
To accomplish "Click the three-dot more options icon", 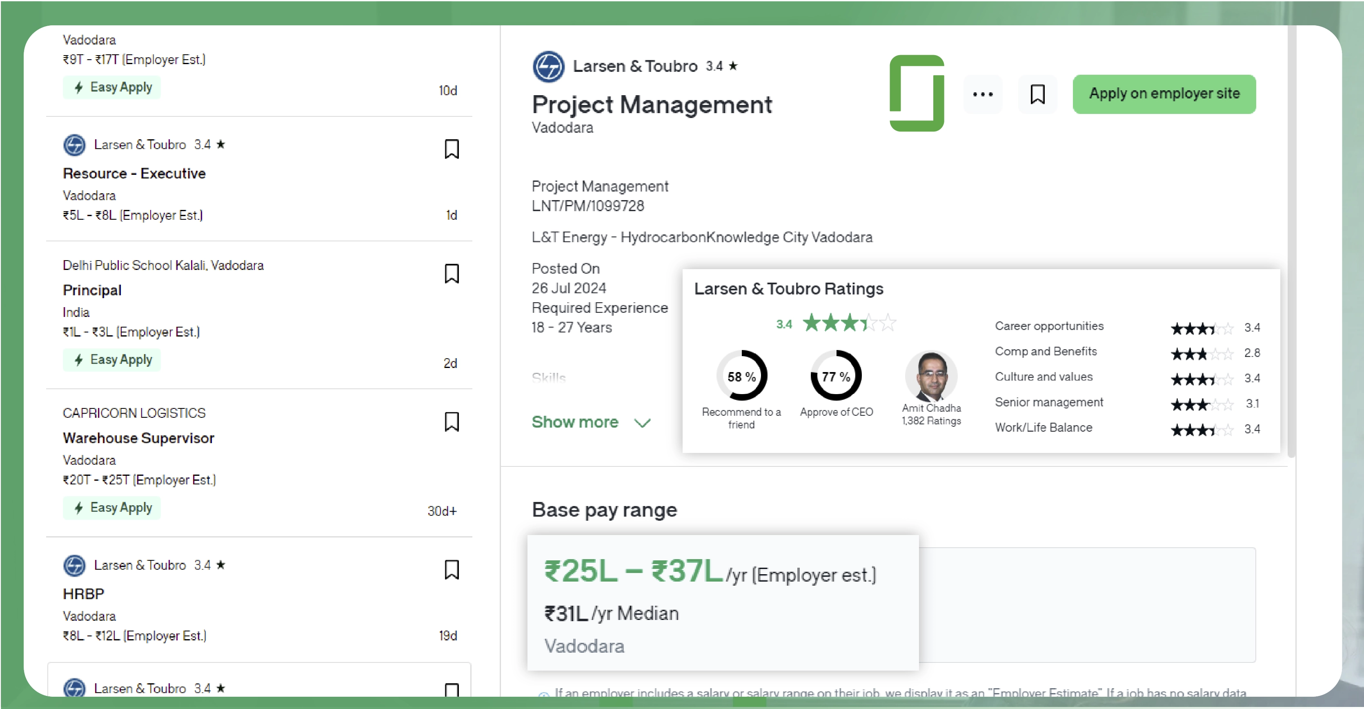I will click(985, 93).
